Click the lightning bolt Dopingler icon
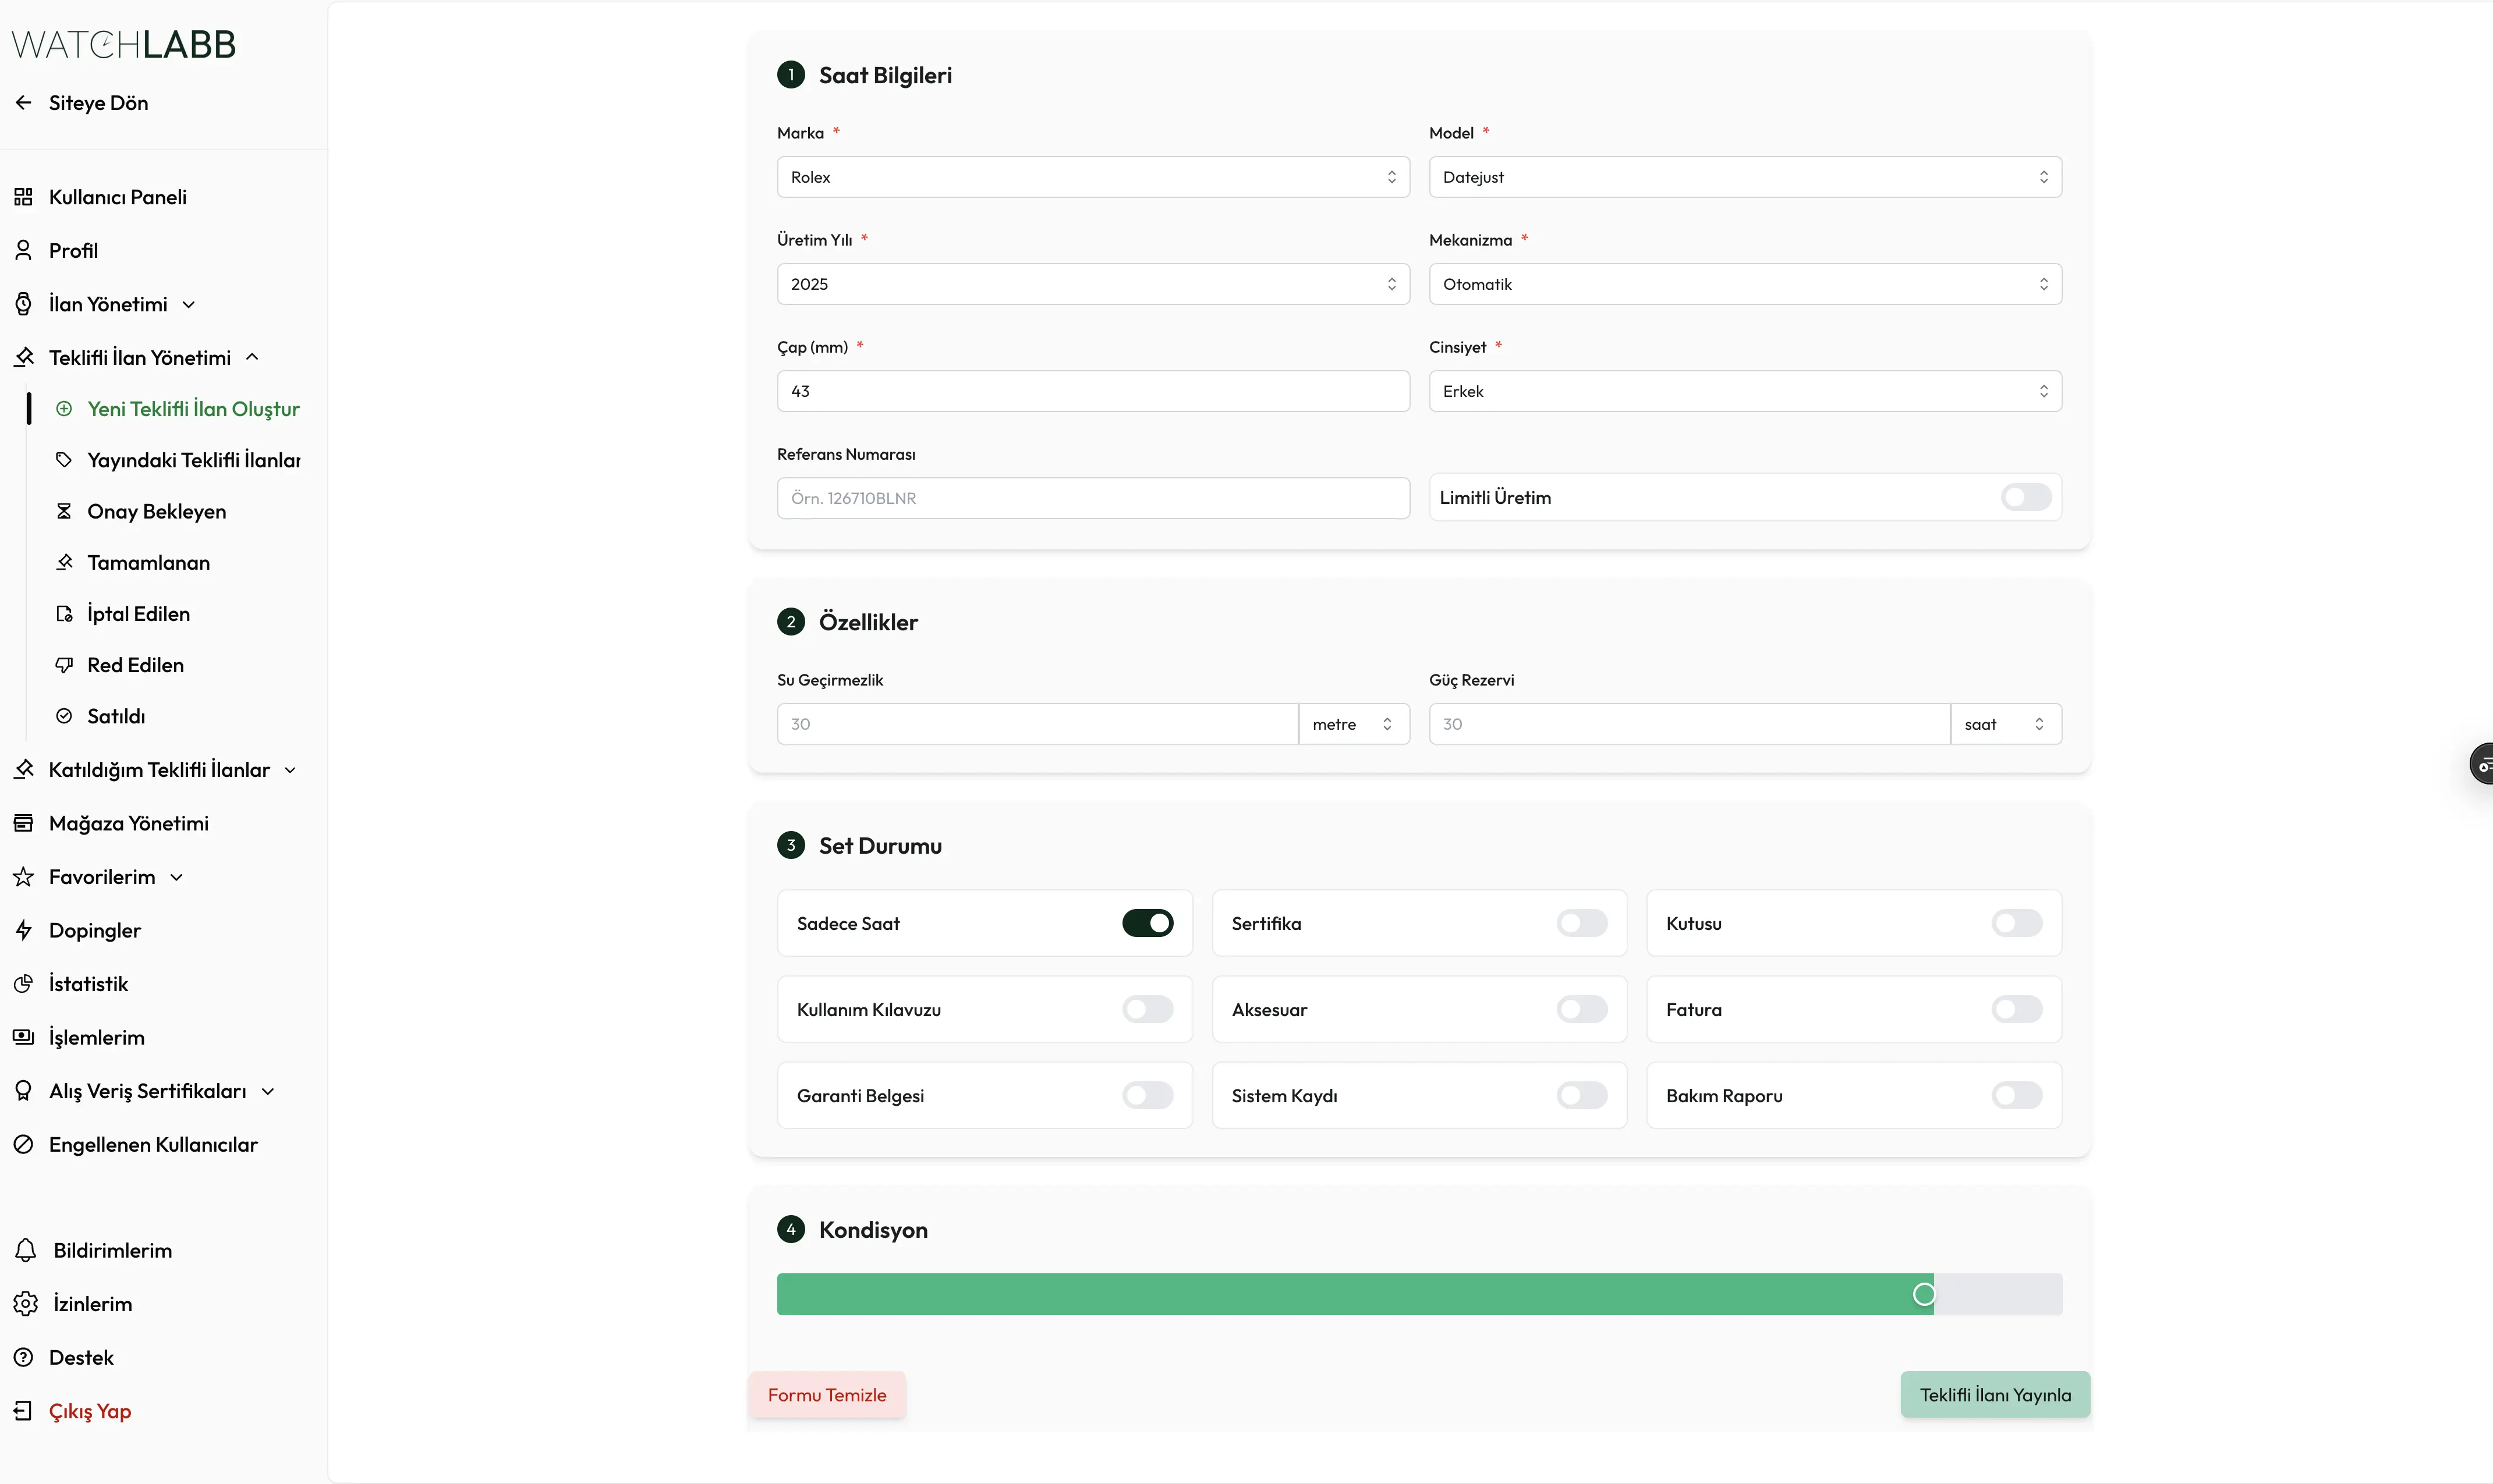This screenshot has width=2493, height=1484. coord(24,930)
